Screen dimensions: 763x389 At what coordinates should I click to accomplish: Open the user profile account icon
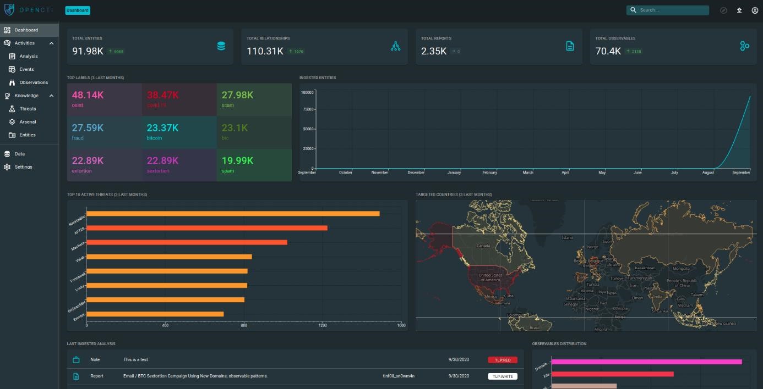[x=755, y=10]
